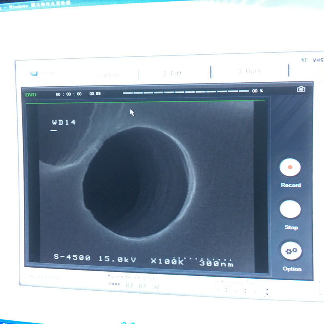Switch to the 2 Edit tab

[x=172, y=73]
